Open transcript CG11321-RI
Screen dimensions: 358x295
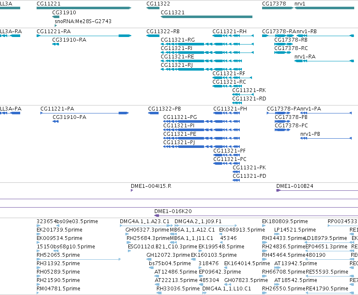click(177, 48)
